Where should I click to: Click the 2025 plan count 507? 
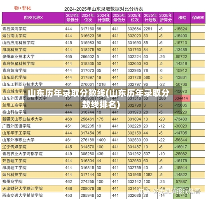click(x=147, y=154)
